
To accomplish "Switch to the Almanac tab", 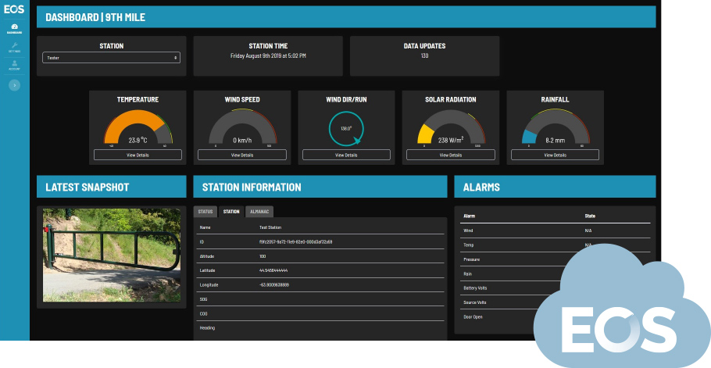I will (x=259, y=212).
